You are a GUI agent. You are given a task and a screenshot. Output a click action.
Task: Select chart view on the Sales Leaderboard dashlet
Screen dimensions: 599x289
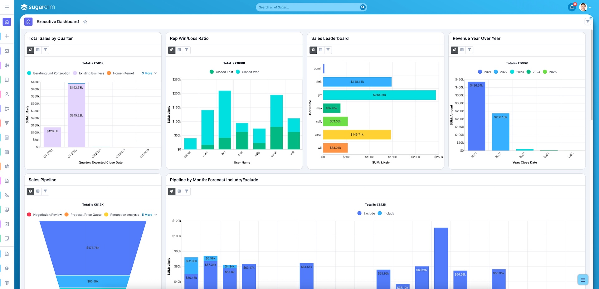pos(313,50)
